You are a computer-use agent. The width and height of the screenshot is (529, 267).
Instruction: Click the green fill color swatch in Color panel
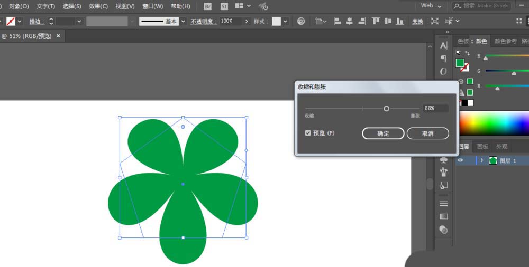(460, 63)
